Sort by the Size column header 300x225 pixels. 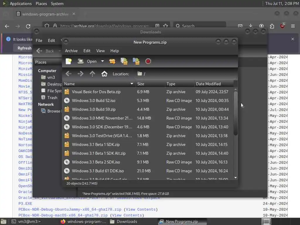pos(150,84)
